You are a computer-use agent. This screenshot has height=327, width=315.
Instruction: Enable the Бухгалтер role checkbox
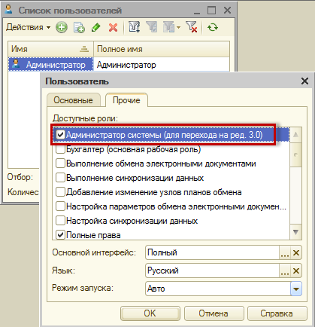coord(60,149)
